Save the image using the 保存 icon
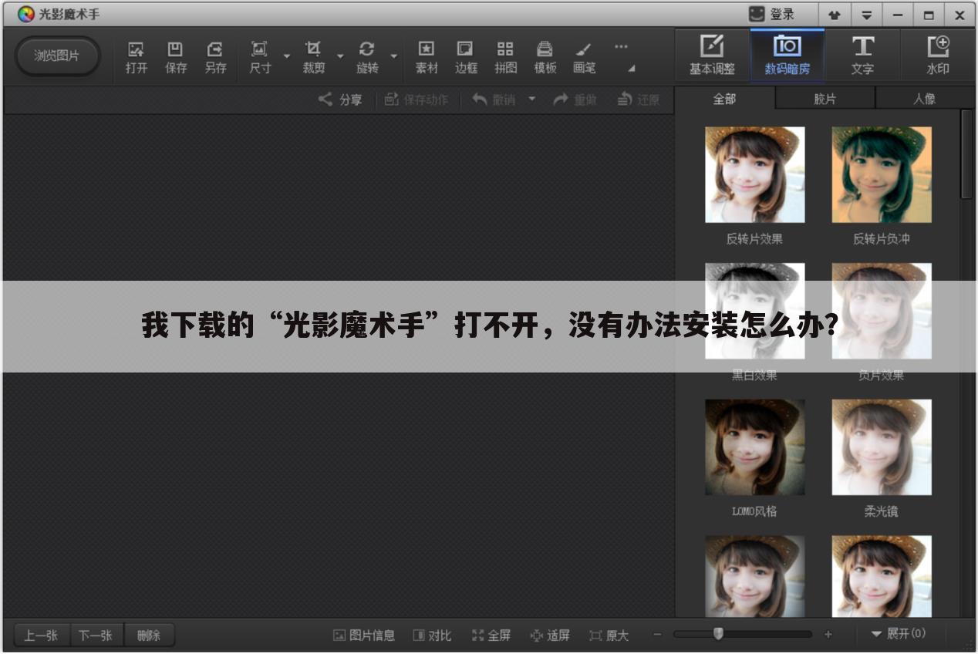978x654 pixels. [x=176, y=57]
